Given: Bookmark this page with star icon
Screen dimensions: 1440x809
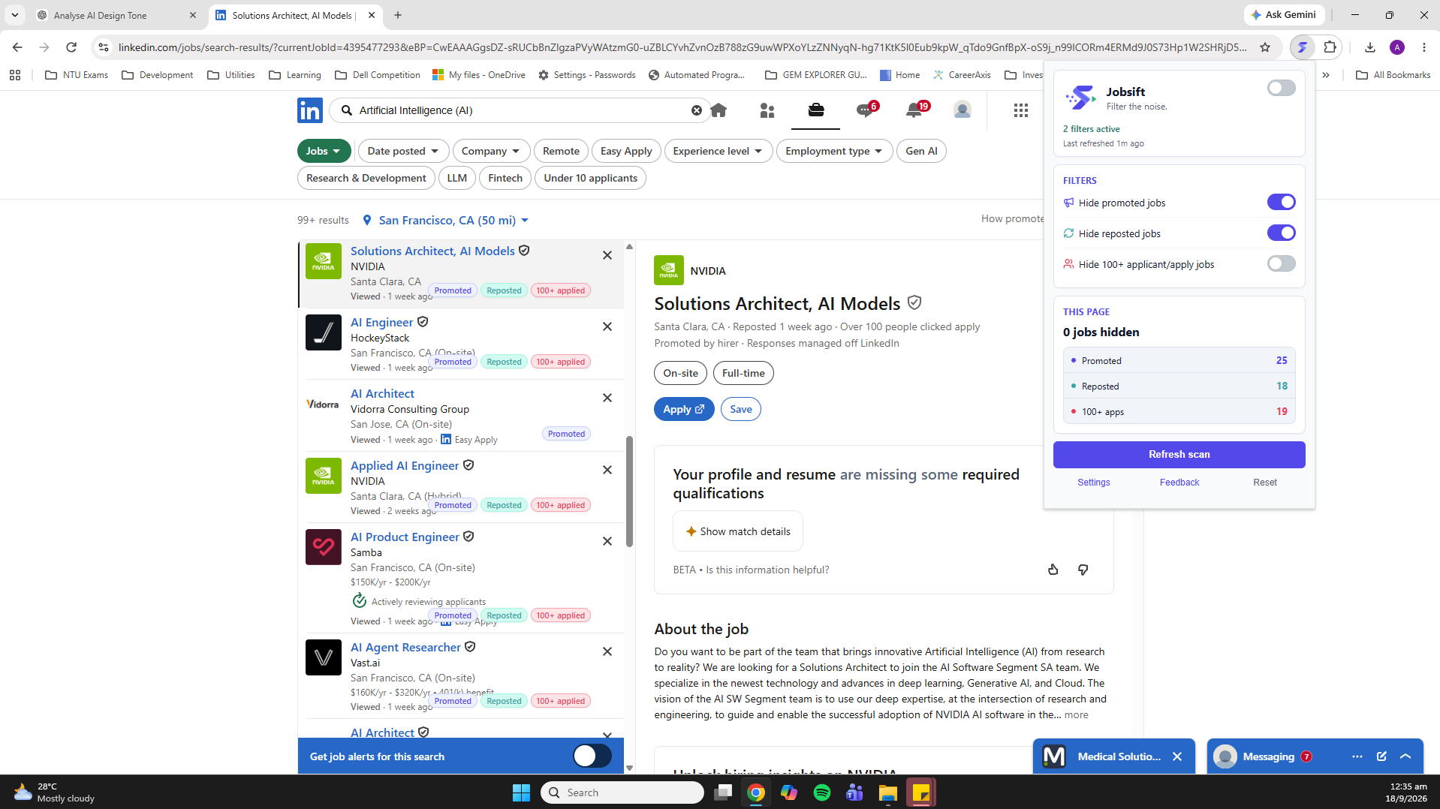Looking at the screenshot, I should point(1265,47).
